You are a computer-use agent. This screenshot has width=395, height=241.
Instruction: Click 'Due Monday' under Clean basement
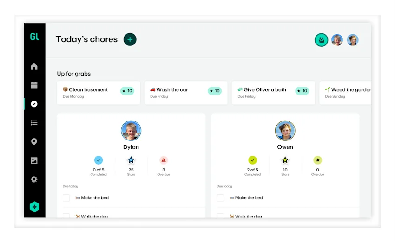pyautogui.click(x=73, y=96)
